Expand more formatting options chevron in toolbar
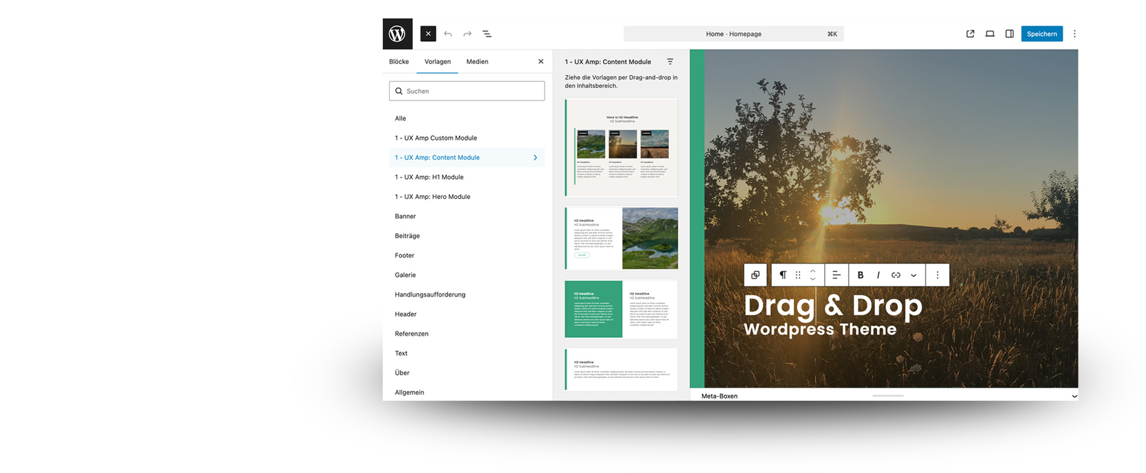Image resolution: width=1146 pixels, height=473 pixels. click(x=913, y=275)
